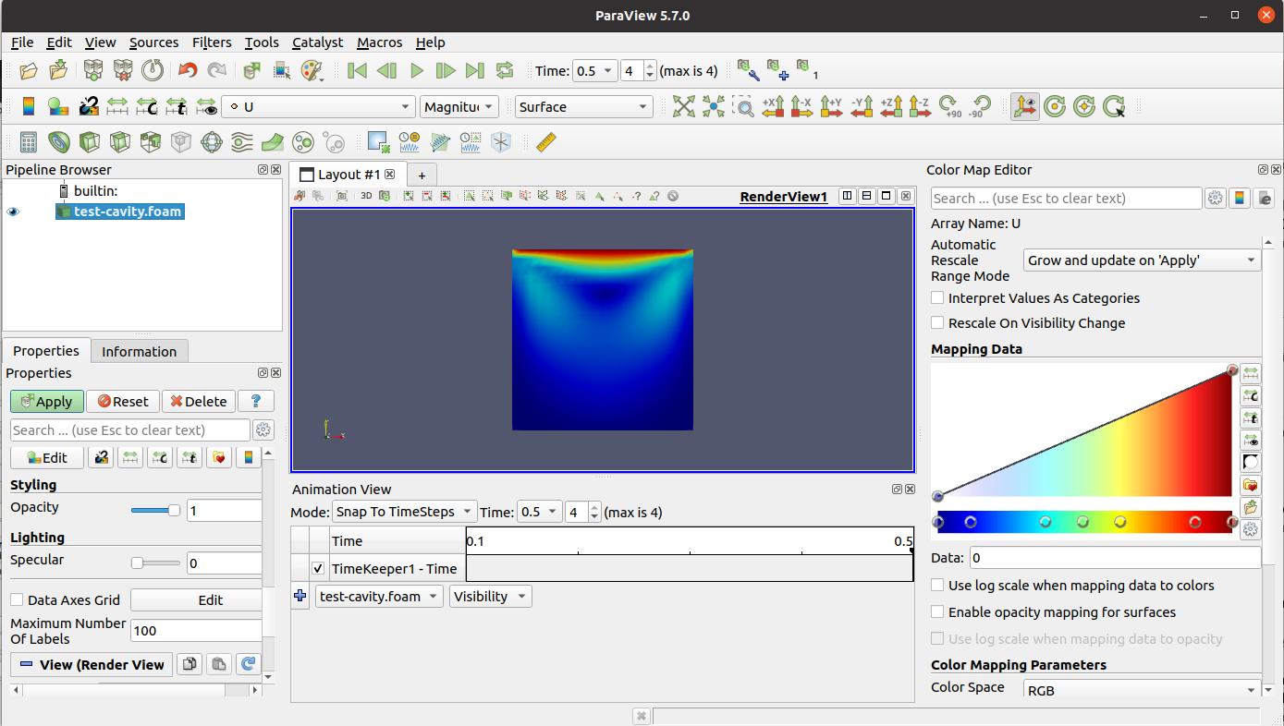This screenshot has width=1284, height=726.
Task: Open the Filters menu
Action: pyautogui.click(x=212, y=42)
